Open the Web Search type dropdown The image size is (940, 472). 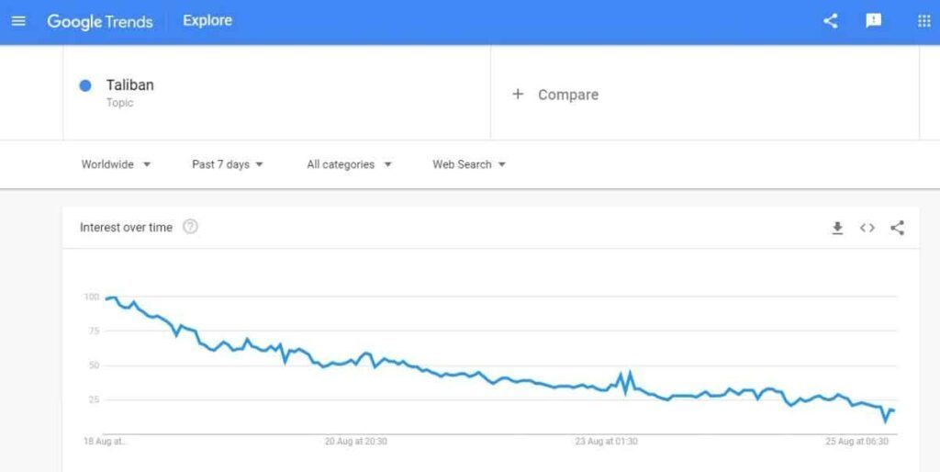[469, 164]
